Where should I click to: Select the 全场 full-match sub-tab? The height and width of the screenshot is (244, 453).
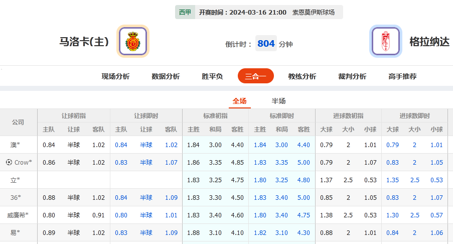(239, 101)
